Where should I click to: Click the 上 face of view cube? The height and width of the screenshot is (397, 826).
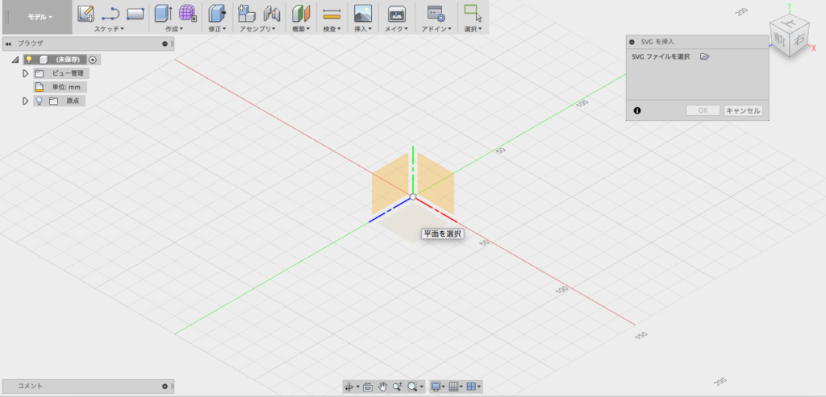click(789, 23)
